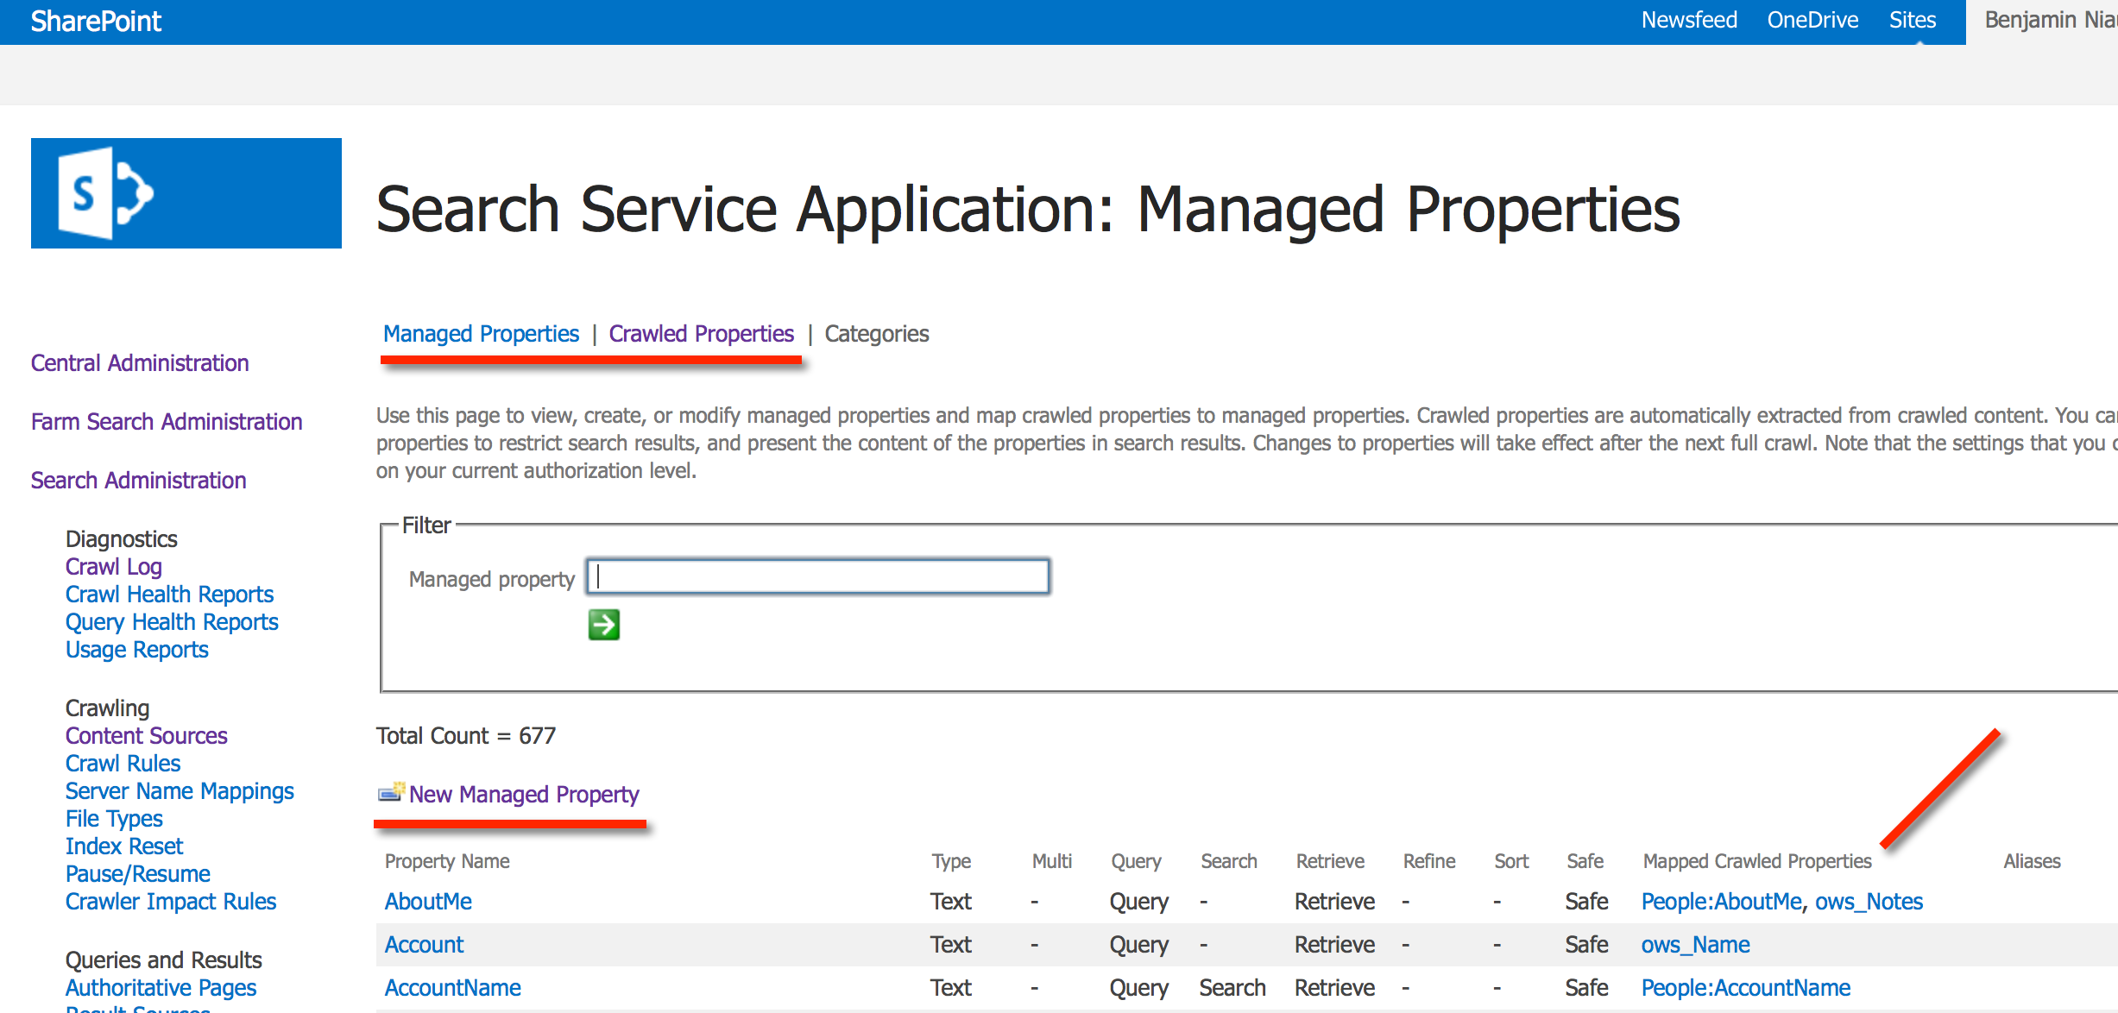Click the New Managed Property icon

tap(391, 792)
